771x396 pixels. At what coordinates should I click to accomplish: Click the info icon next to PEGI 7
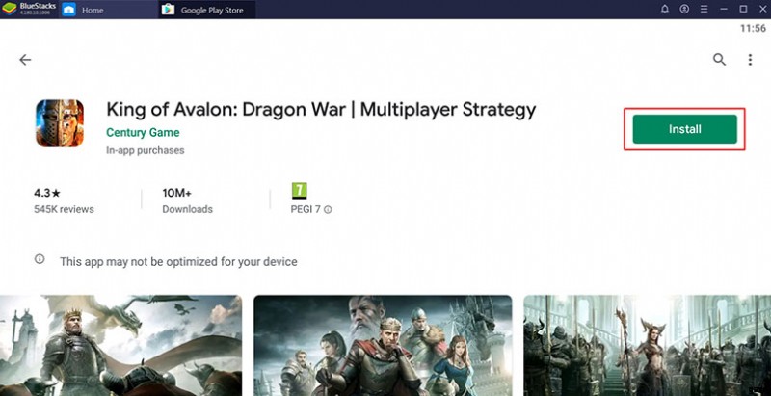coord(328,209)
